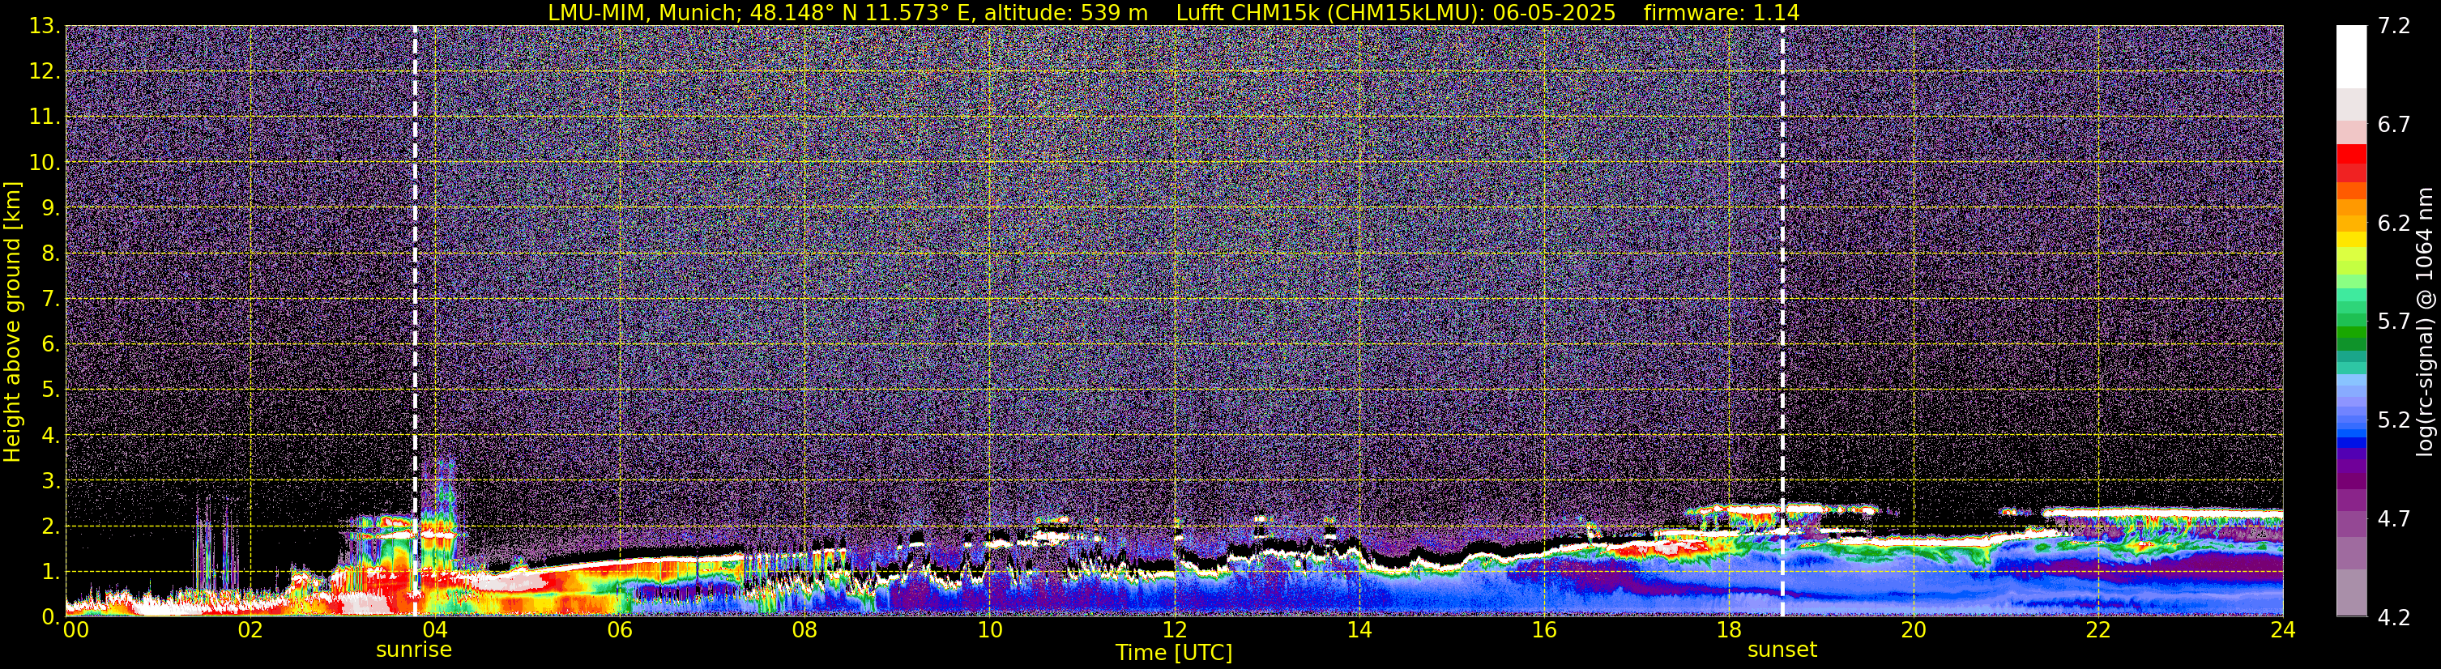The height and width of the screenshot is (669, 2441).
Task: Click the 1. height axis tick label
Action: click(51, 571)
